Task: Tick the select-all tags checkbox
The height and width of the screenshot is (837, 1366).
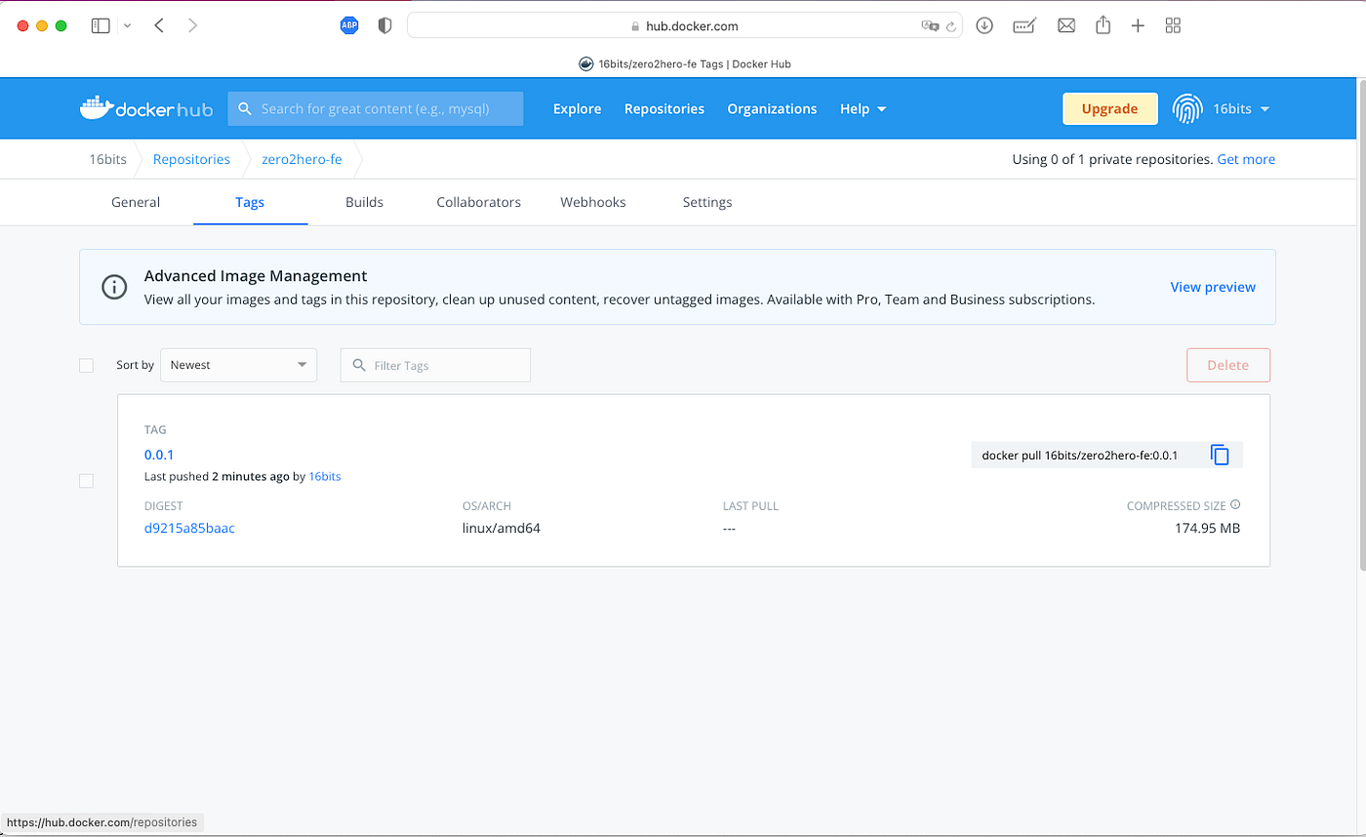Action: coord(86,365)
